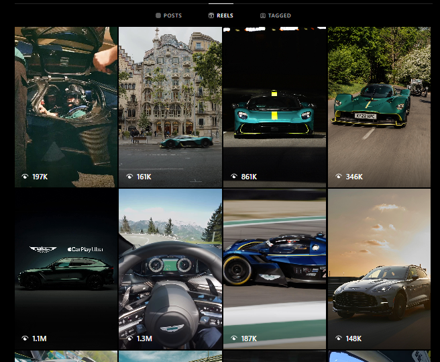Viewport: 440px width, 362px height.
Task: Click the 148K view count
Action: click(x=353, y=338)
